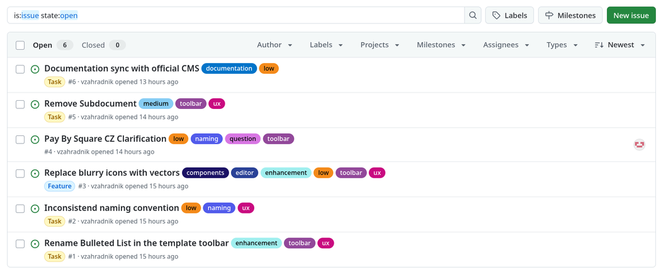Click the dark components label
This screenshot has height=274, width=661.
(x=205, y=173)
